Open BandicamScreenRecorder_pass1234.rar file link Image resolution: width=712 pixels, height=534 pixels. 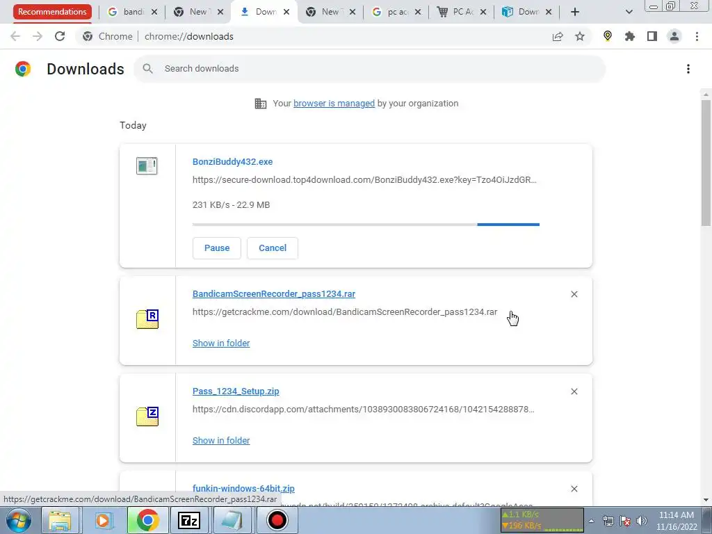click(274, 294)
